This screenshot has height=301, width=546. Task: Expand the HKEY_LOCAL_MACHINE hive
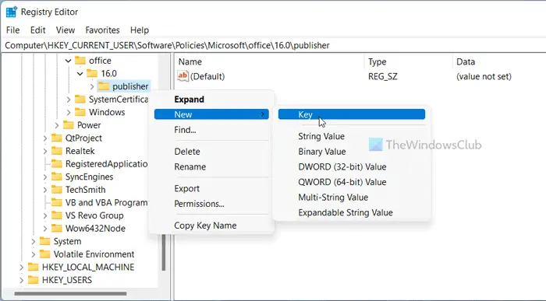(22, 268)
